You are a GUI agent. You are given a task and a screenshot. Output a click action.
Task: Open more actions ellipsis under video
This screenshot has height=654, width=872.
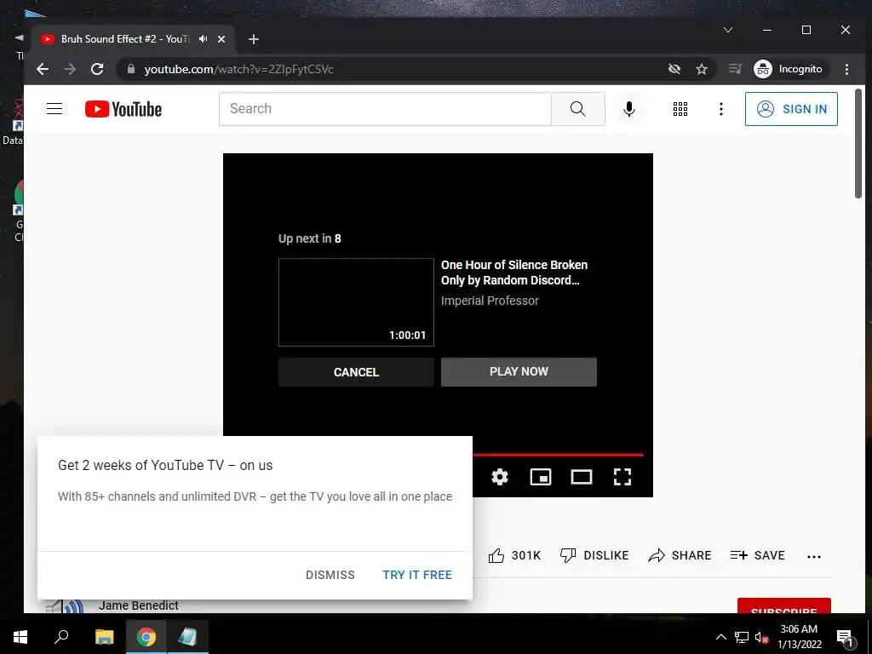tap(814, 556)
